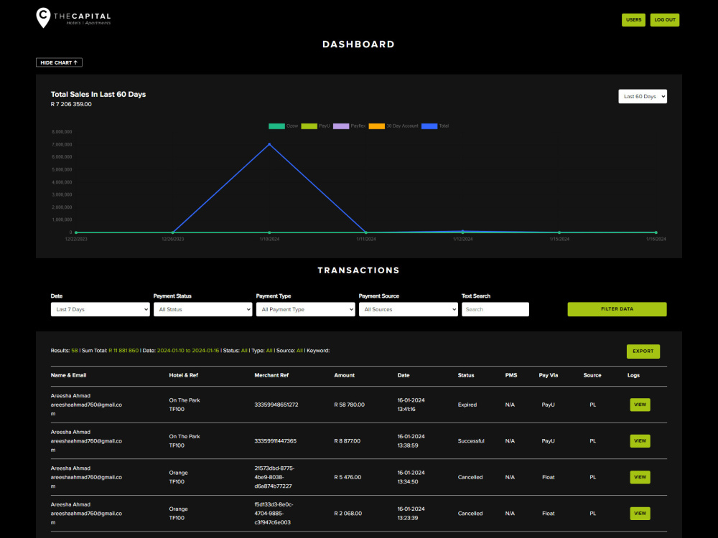Screen dimensions: 718x538
Task: Click date 16-01-2024 13:41:16
Action: pyautogui.click(x=411, y=405)
